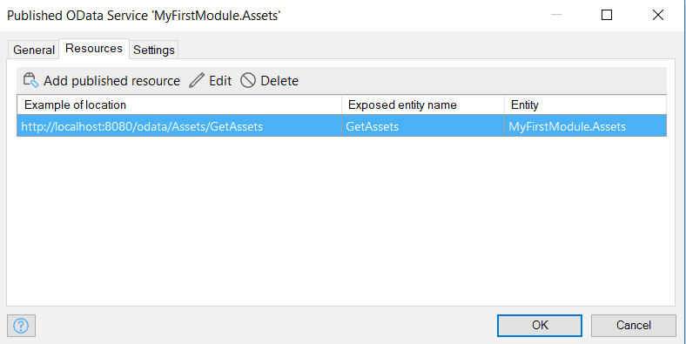Open help via the question mark icon
686x344 pixels.
pyautogui.click(x=21, y=326)
